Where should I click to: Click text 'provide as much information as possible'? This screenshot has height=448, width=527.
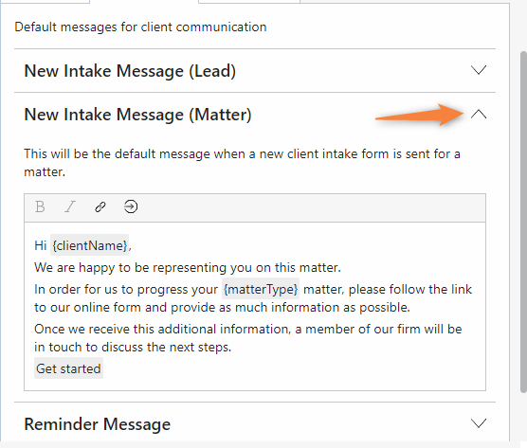coord(290,307)
